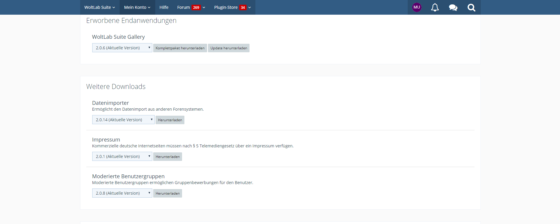Open the Datenimporter version 2.0.14 dropdown
This screenshot has width=560, height=224.
(123, 120)
